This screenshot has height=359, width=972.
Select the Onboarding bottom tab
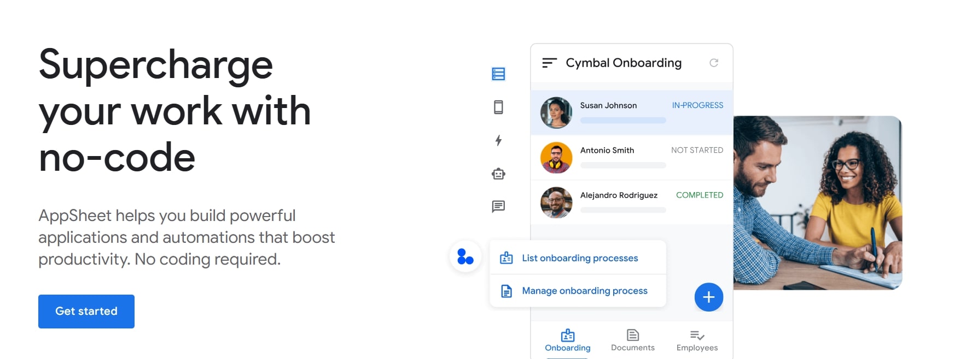[567, 340]
